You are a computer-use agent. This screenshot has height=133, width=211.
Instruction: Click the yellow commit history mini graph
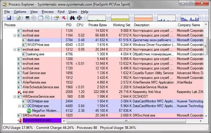coord(120,18)
